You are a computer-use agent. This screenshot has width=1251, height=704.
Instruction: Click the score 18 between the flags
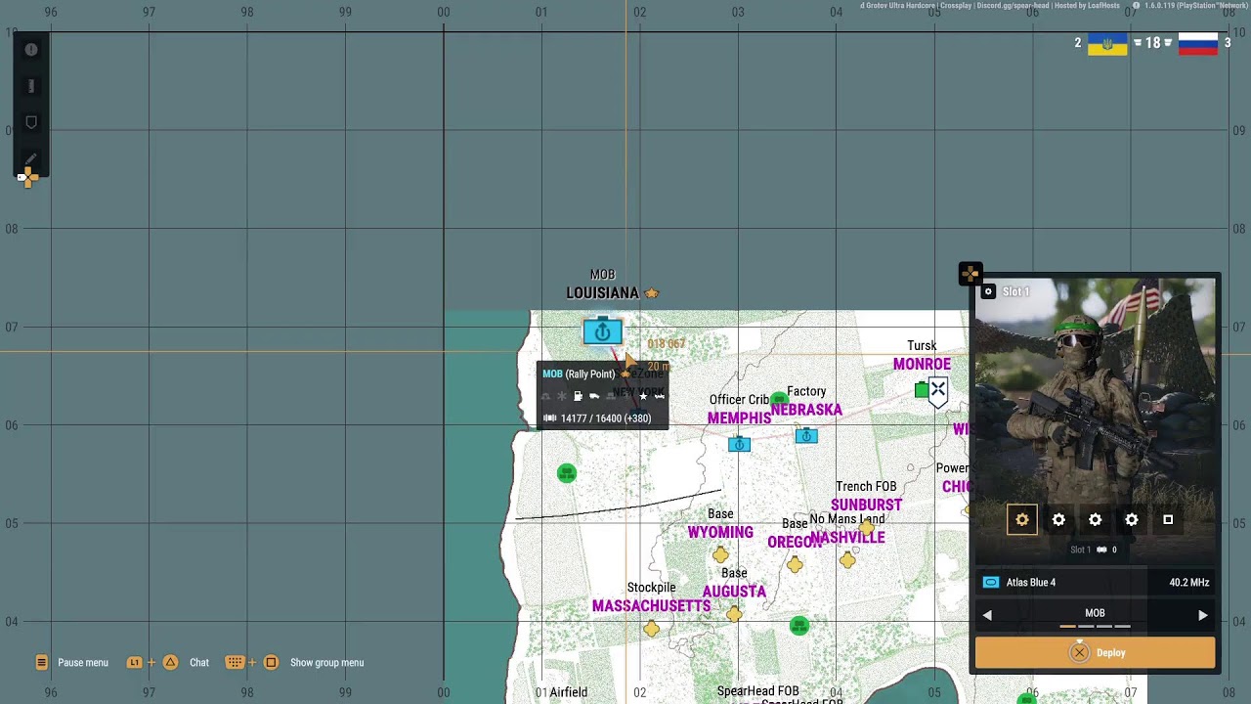coord(1153,43)
